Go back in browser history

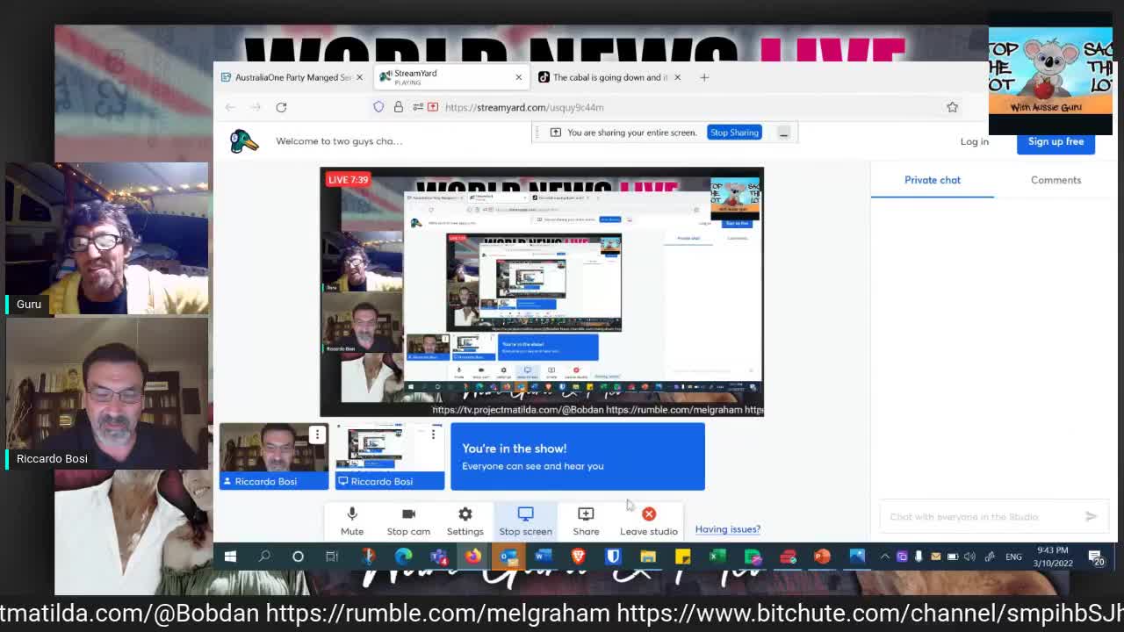coord(230,107)
